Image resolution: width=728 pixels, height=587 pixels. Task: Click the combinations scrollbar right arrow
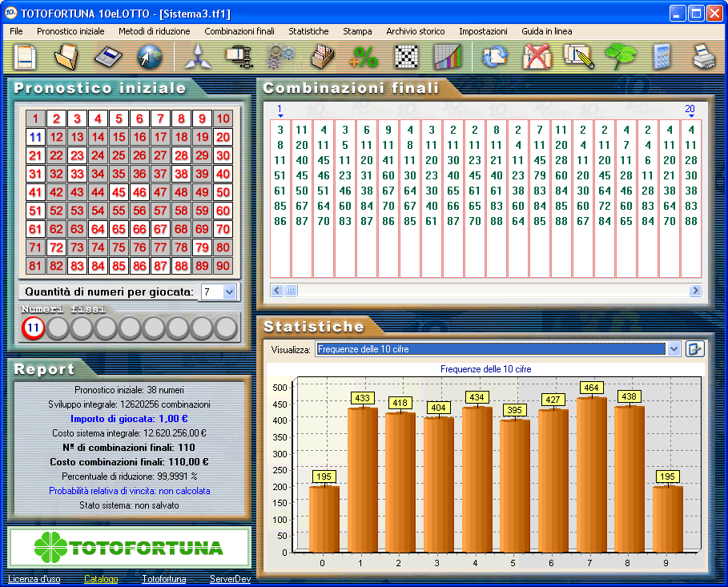pyautogui.click(x=695, y=291)
